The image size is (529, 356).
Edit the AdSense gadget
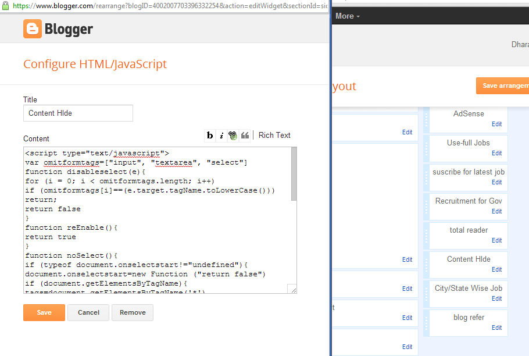[496, 124]
